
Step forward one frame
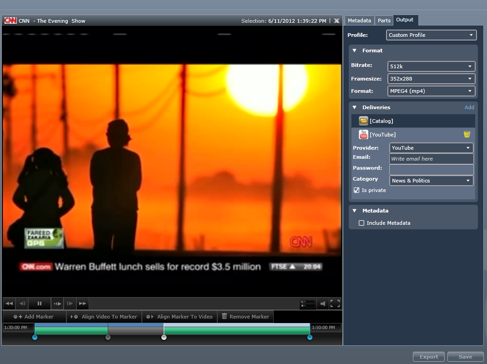pyautogui.click(x=70, y=303)
